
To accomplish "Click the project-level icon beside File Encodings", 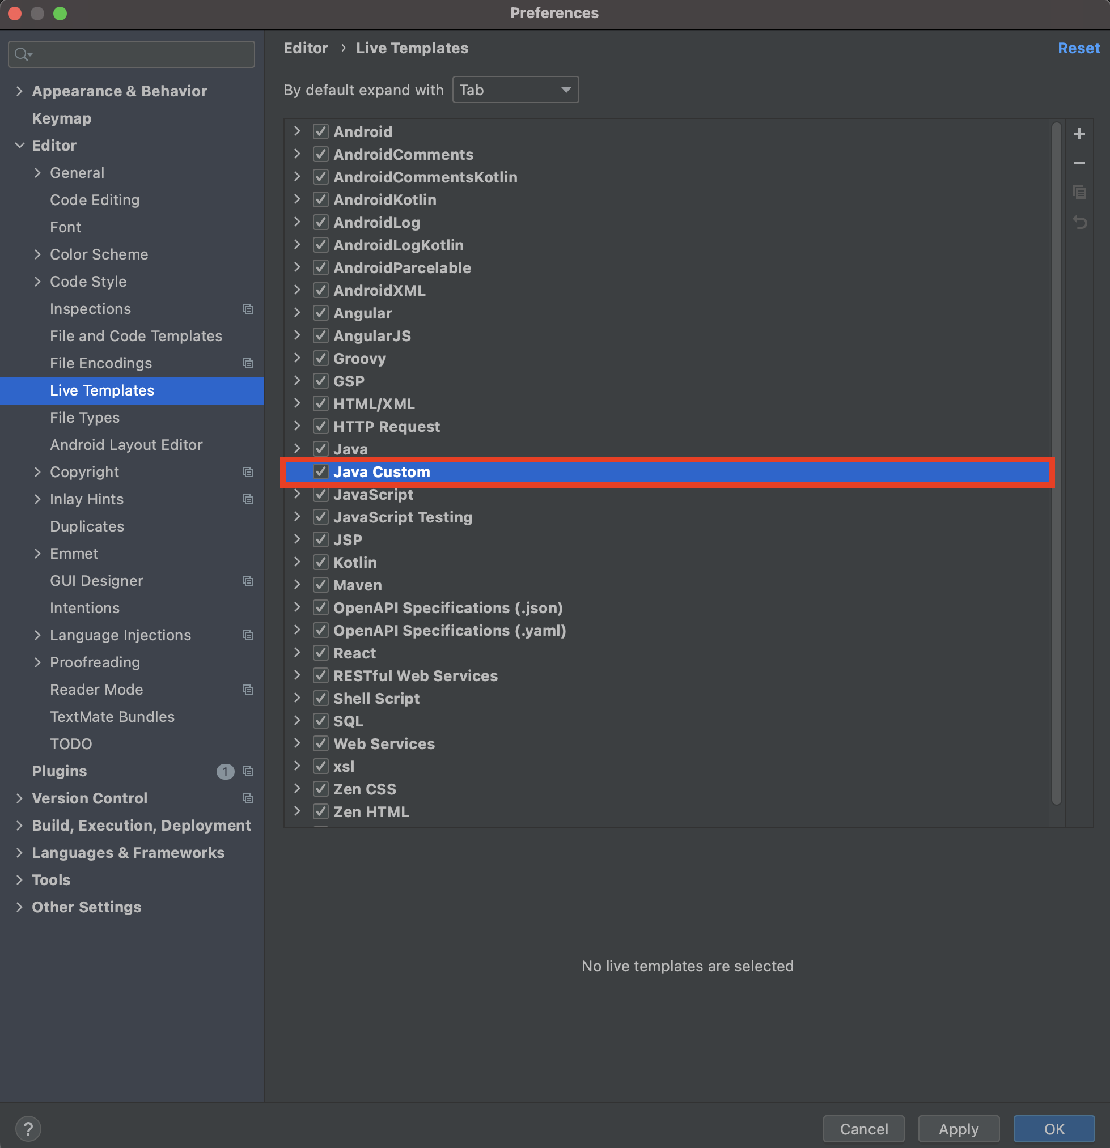I will 248,363.
